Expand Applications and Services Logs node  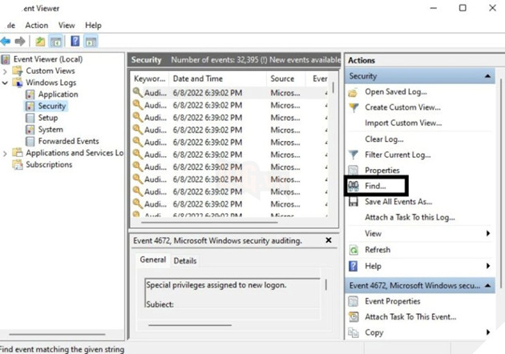tap(6, 153)
